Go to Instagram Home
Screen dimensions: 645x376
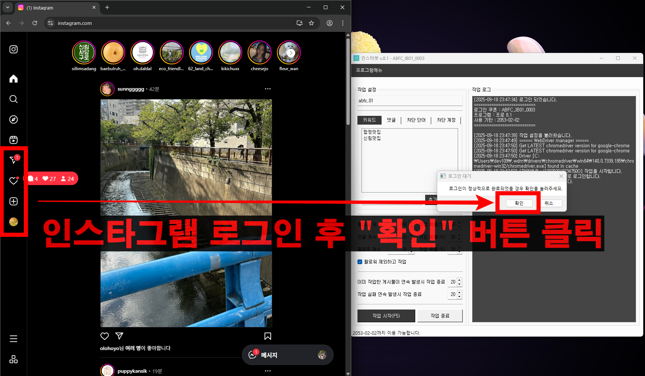(x=14, y=79)
